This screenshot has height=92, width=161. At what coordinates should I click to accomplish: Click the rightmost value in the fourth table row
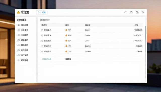click(x=139, y=46)
